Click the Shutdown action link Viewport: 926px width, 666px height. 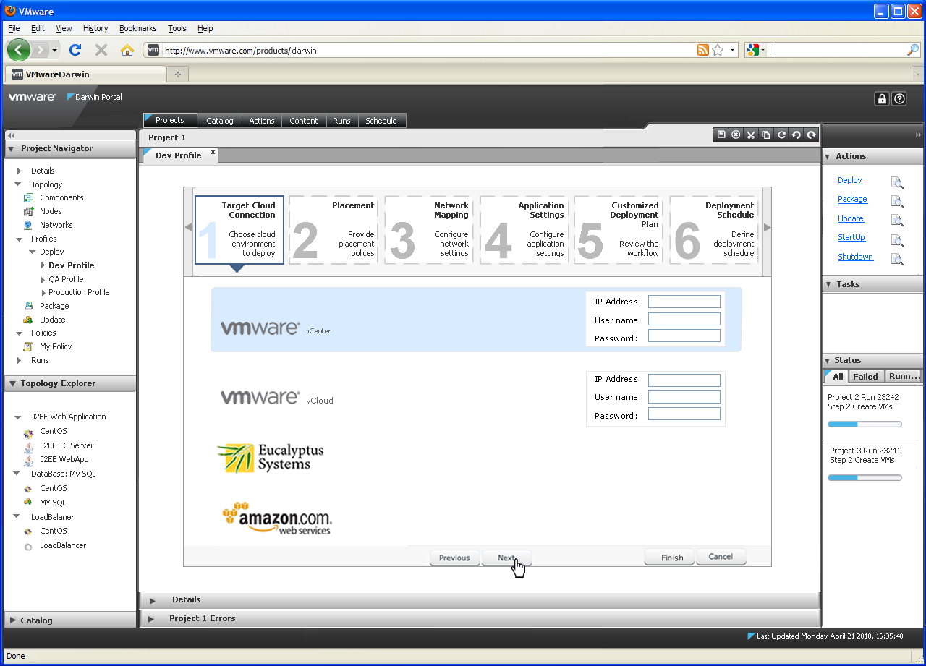tap(855, 257)
